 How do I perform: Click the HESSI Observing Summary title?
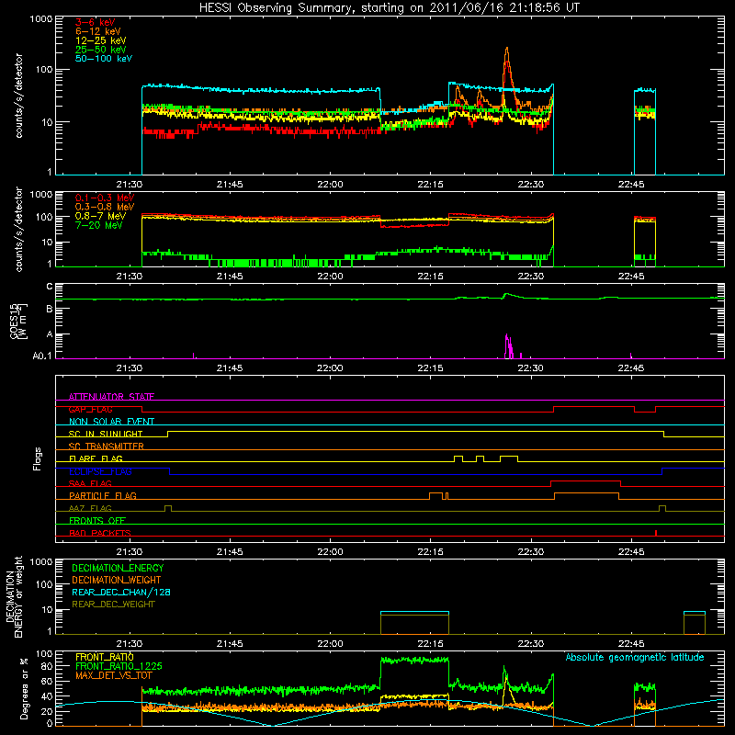pyautogui.click(x=389, y=8)
